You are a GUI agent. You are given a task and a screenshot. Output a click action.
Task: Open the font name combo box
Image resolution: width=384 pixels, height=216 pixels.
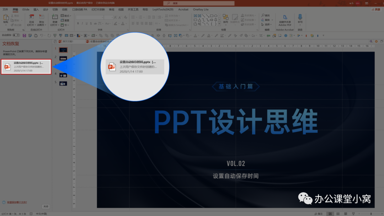pos(90,17)
